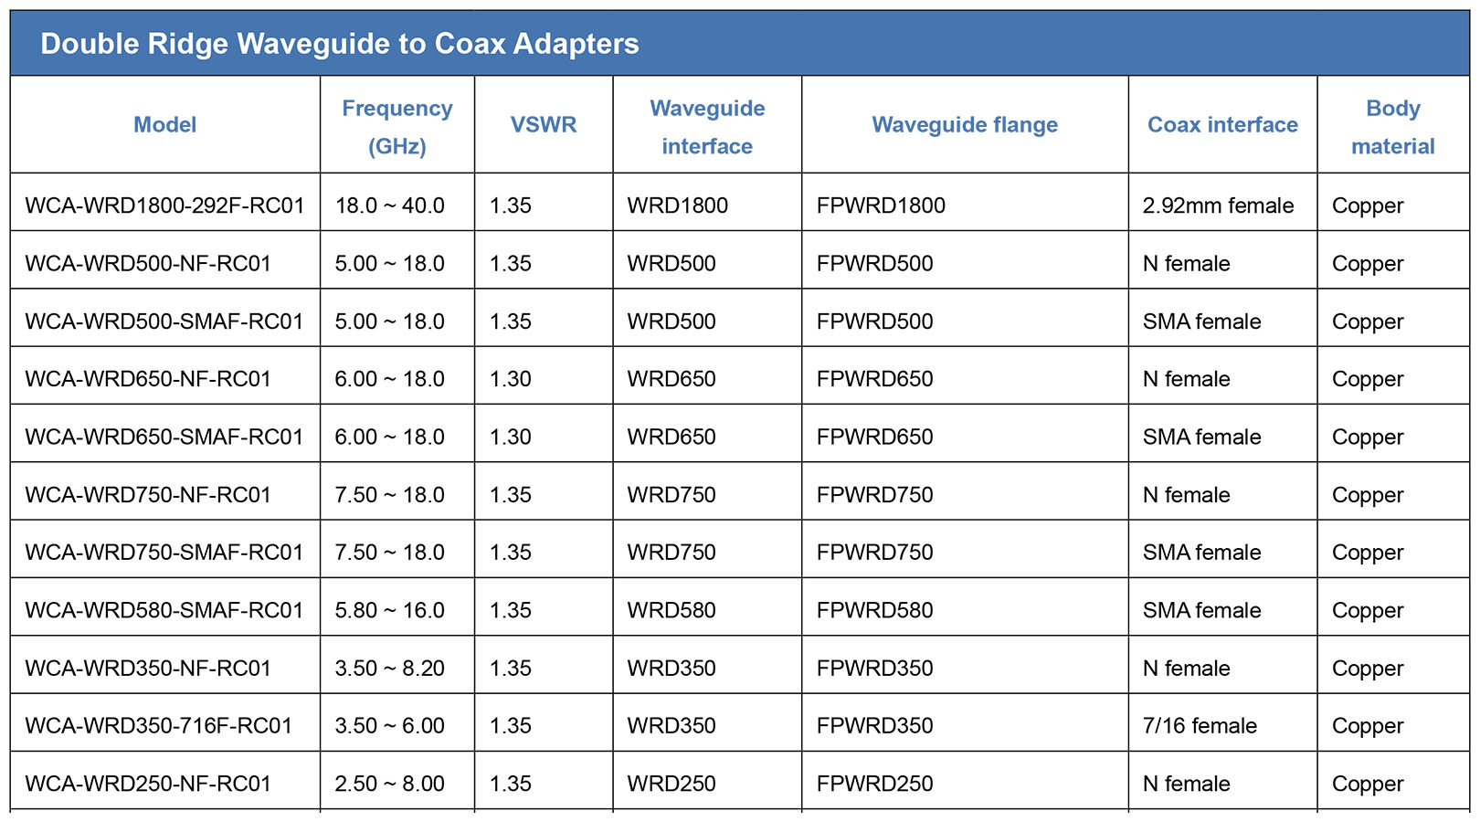This screenshot has height=822, width=1480.
Task: Click the WRD580 waveguide interface cell
Action: pos(671,610)
